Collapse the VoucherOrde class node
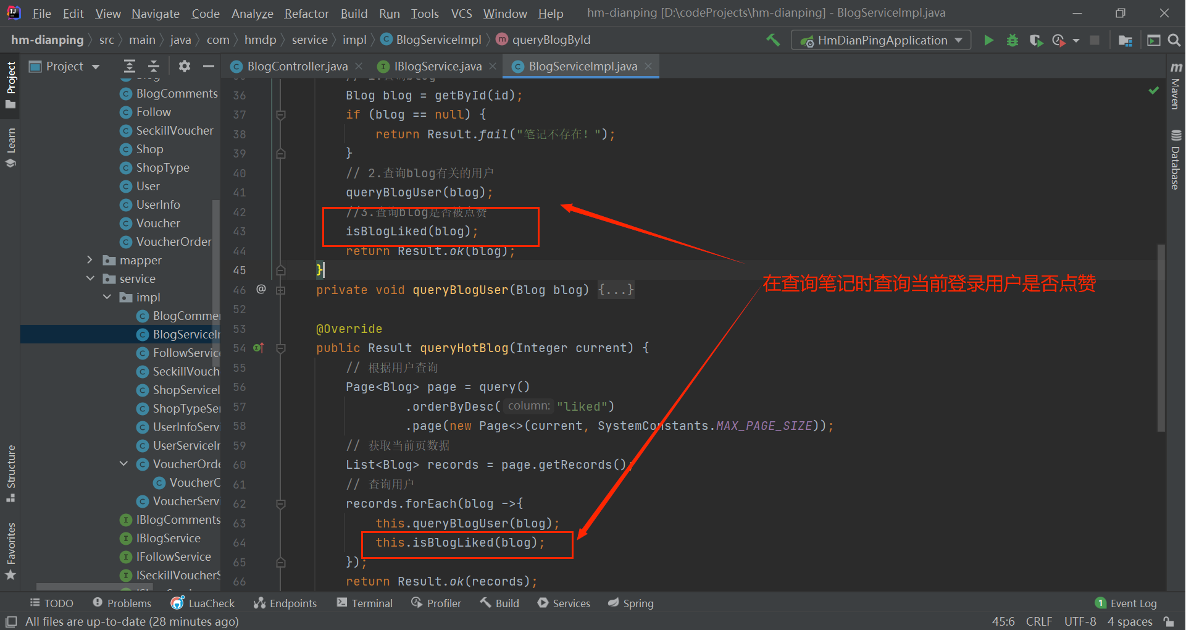The height and width of the screenshot is (630, 1186). pos(123,464)
